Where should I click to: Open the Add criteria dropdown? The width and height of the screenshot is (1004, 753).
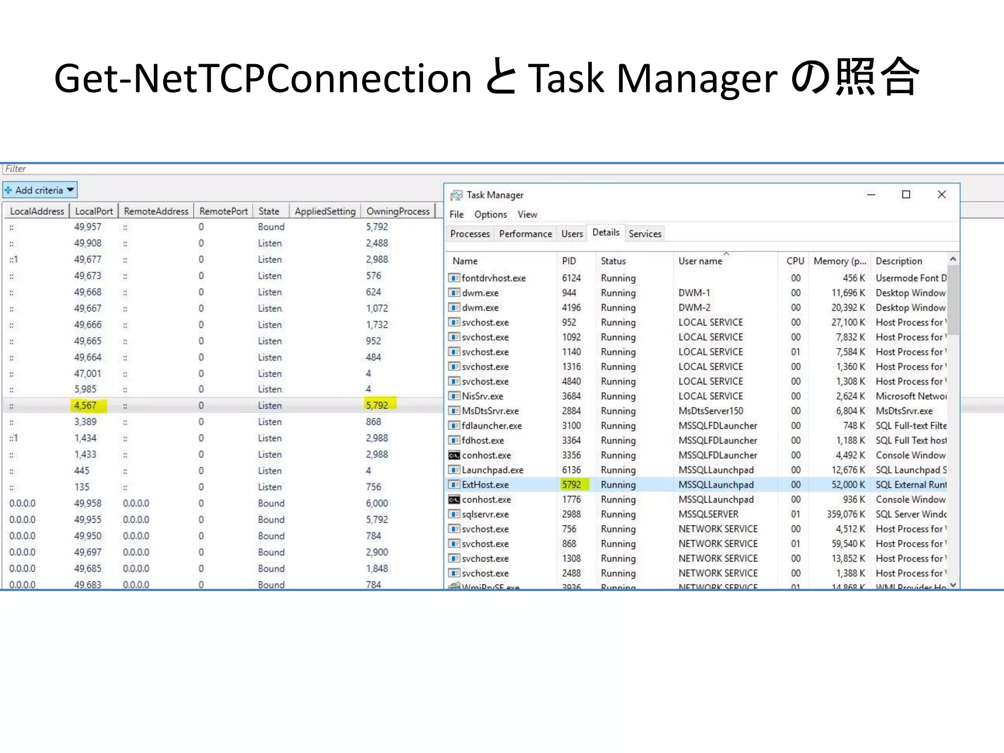pyautogui.click(x=40, y=190)
